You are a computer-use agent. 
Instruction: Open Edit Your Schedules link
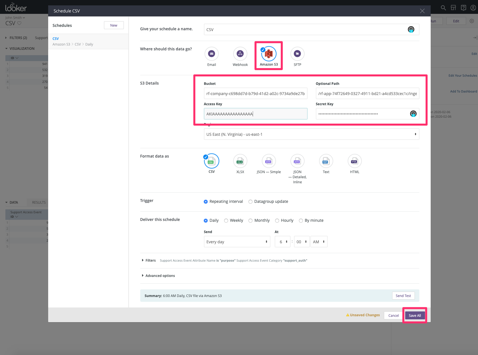click(462, 76)
